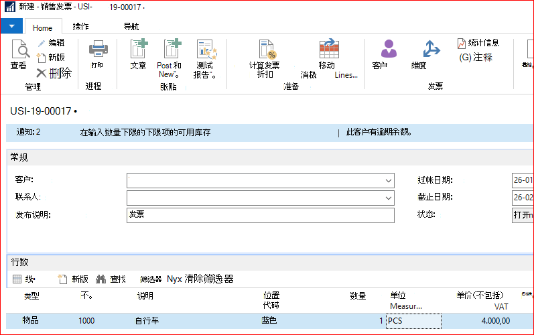Click the overdue balance notification 此客户有逾期余额

click(x=379, y=132)
